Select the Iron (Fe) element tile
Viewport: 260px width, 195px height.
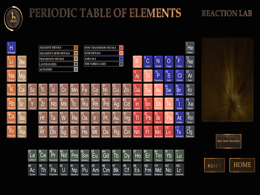(84, 90)
